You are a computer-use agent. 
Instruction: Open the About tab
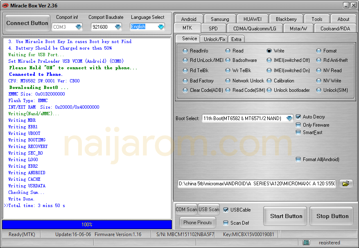[x=343, y=19]
